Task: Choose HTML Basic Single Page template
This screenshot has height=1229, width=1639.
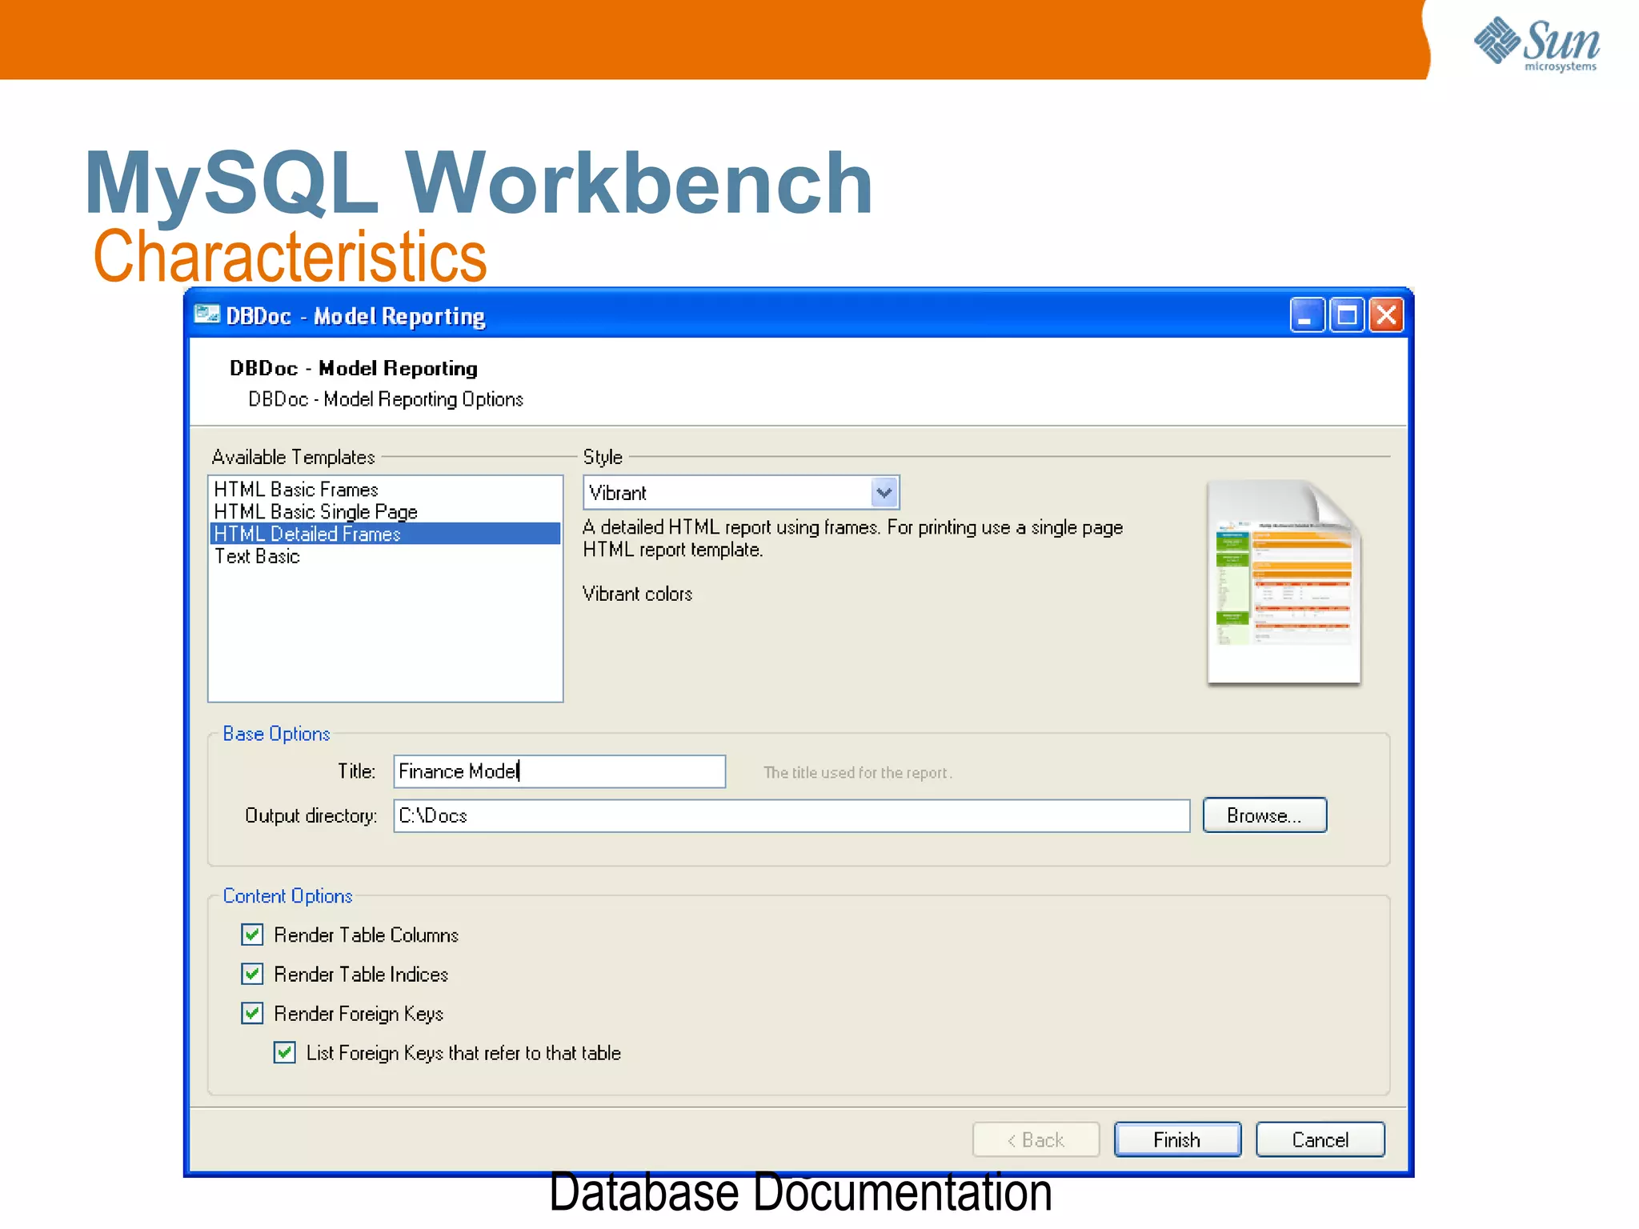Action: point(315,511)
